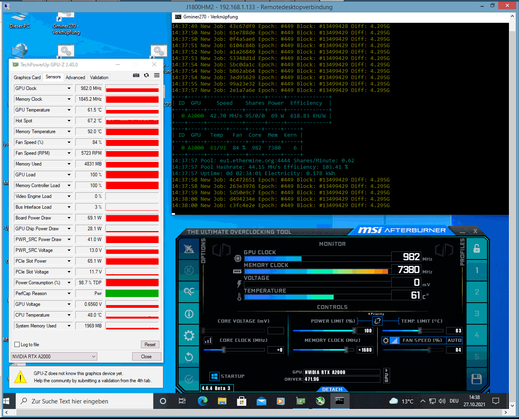Viewport: 519px width, 419px height.
Task: Switch to the Graphics Card tab
Action: (x=27, y=78)
